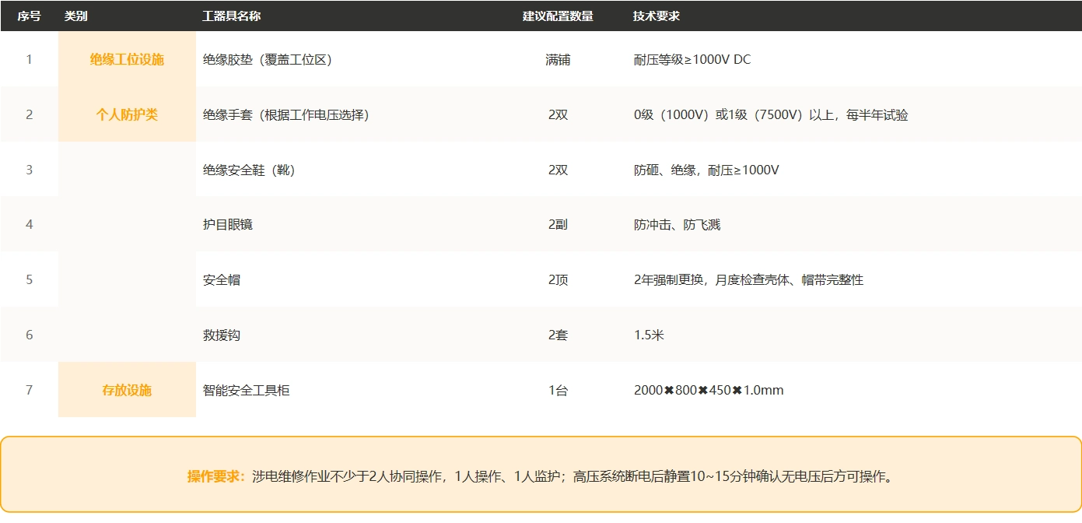Viewport: 1082px width, 523px height.
Task: Click the 操作要求 label in notice box
Action: (x=216, y=476)
